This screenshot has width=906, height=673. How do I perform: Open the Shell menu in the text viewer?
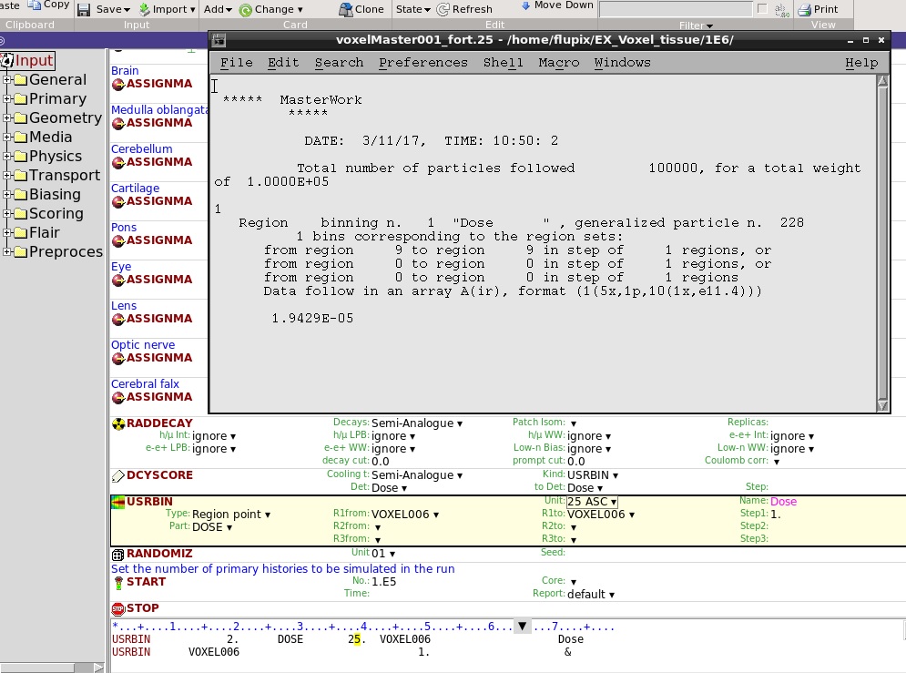click(504, 63)
